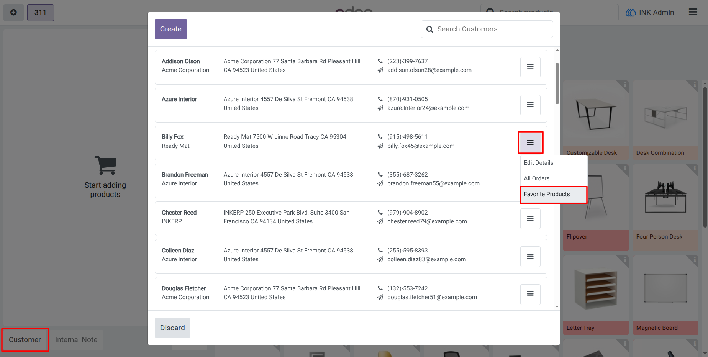Screen dimensions: 708x357
Task: Click the INK Admin user logo
Action: coord(630,13)
